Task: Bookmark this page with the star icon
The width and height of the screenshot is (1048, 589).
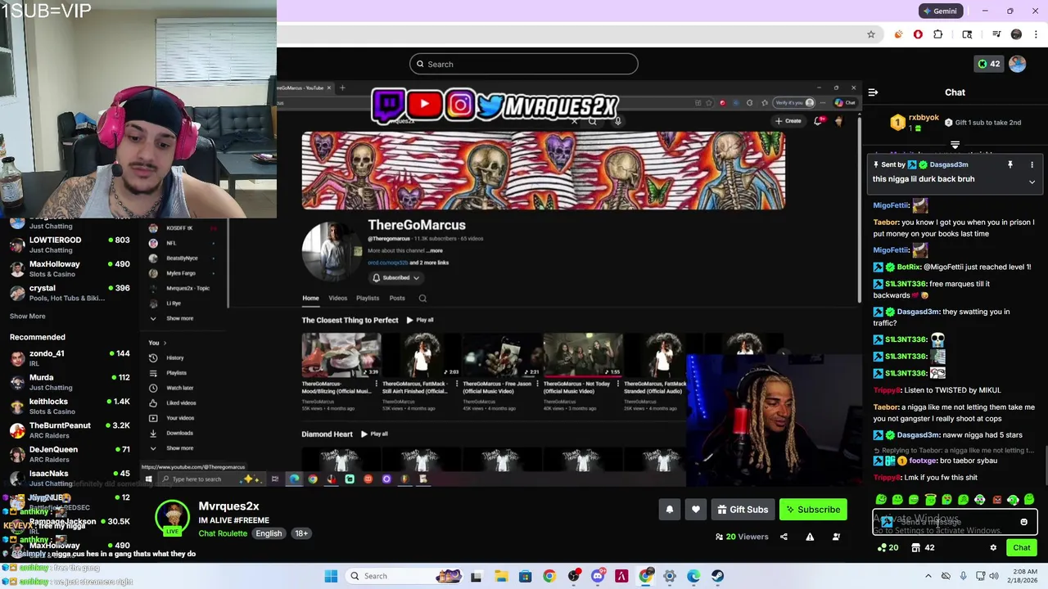Action: pos(871,34)
